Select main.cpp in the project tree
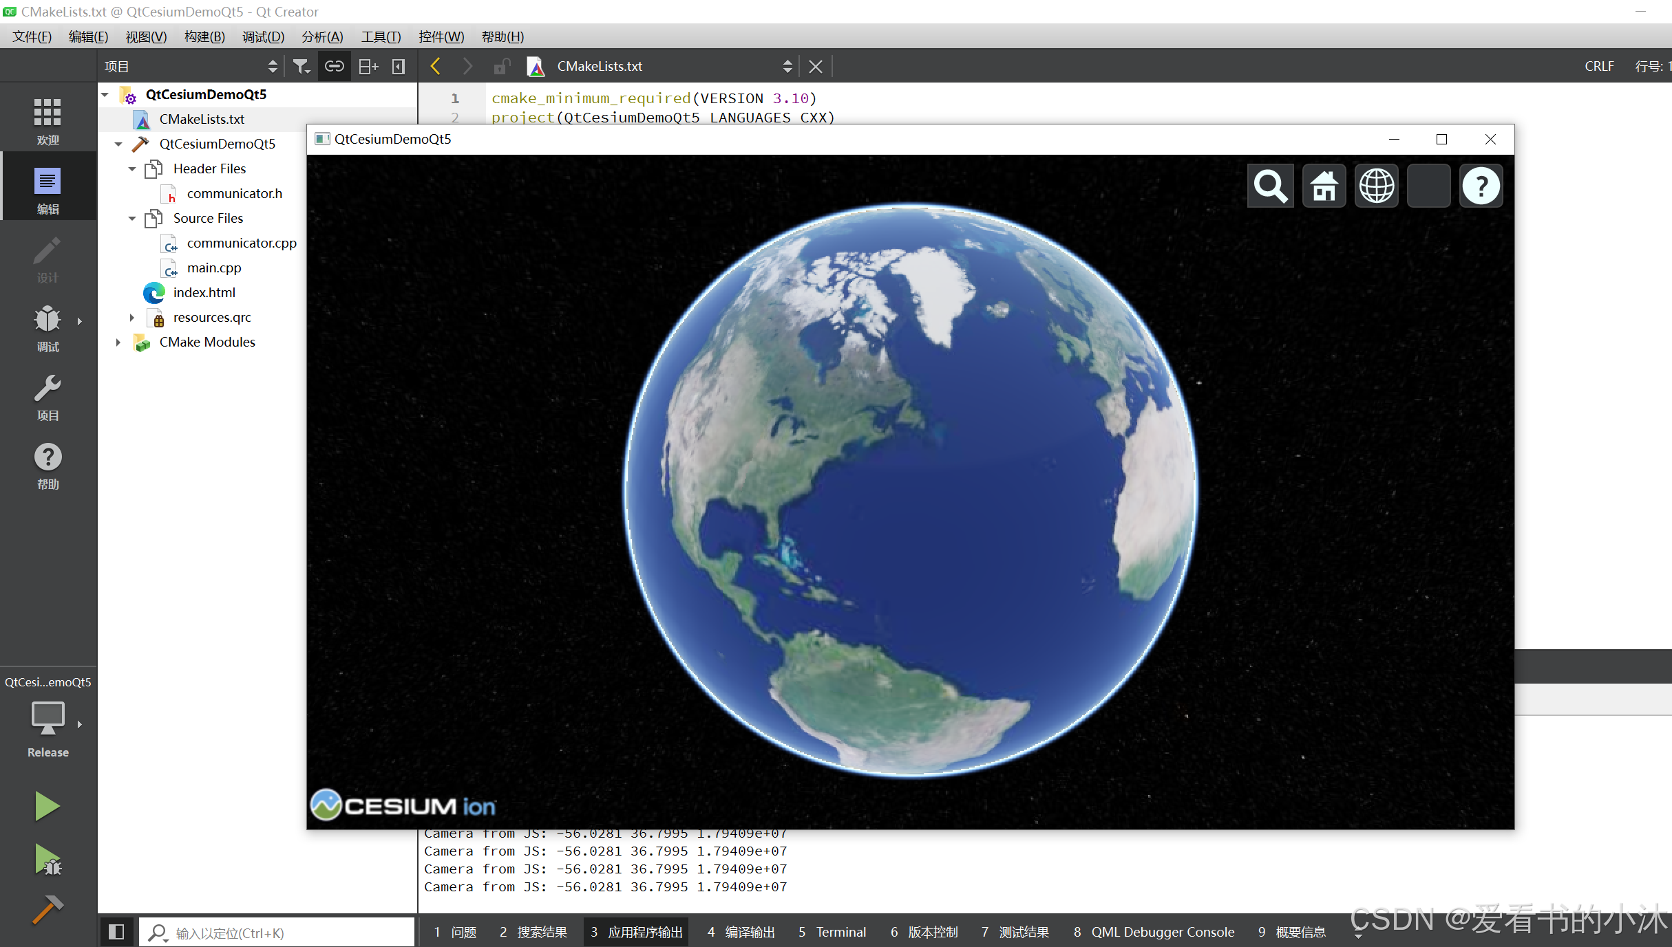This screenshot has height=947, width=1672. pyautogui.click(x=214, y=268)
